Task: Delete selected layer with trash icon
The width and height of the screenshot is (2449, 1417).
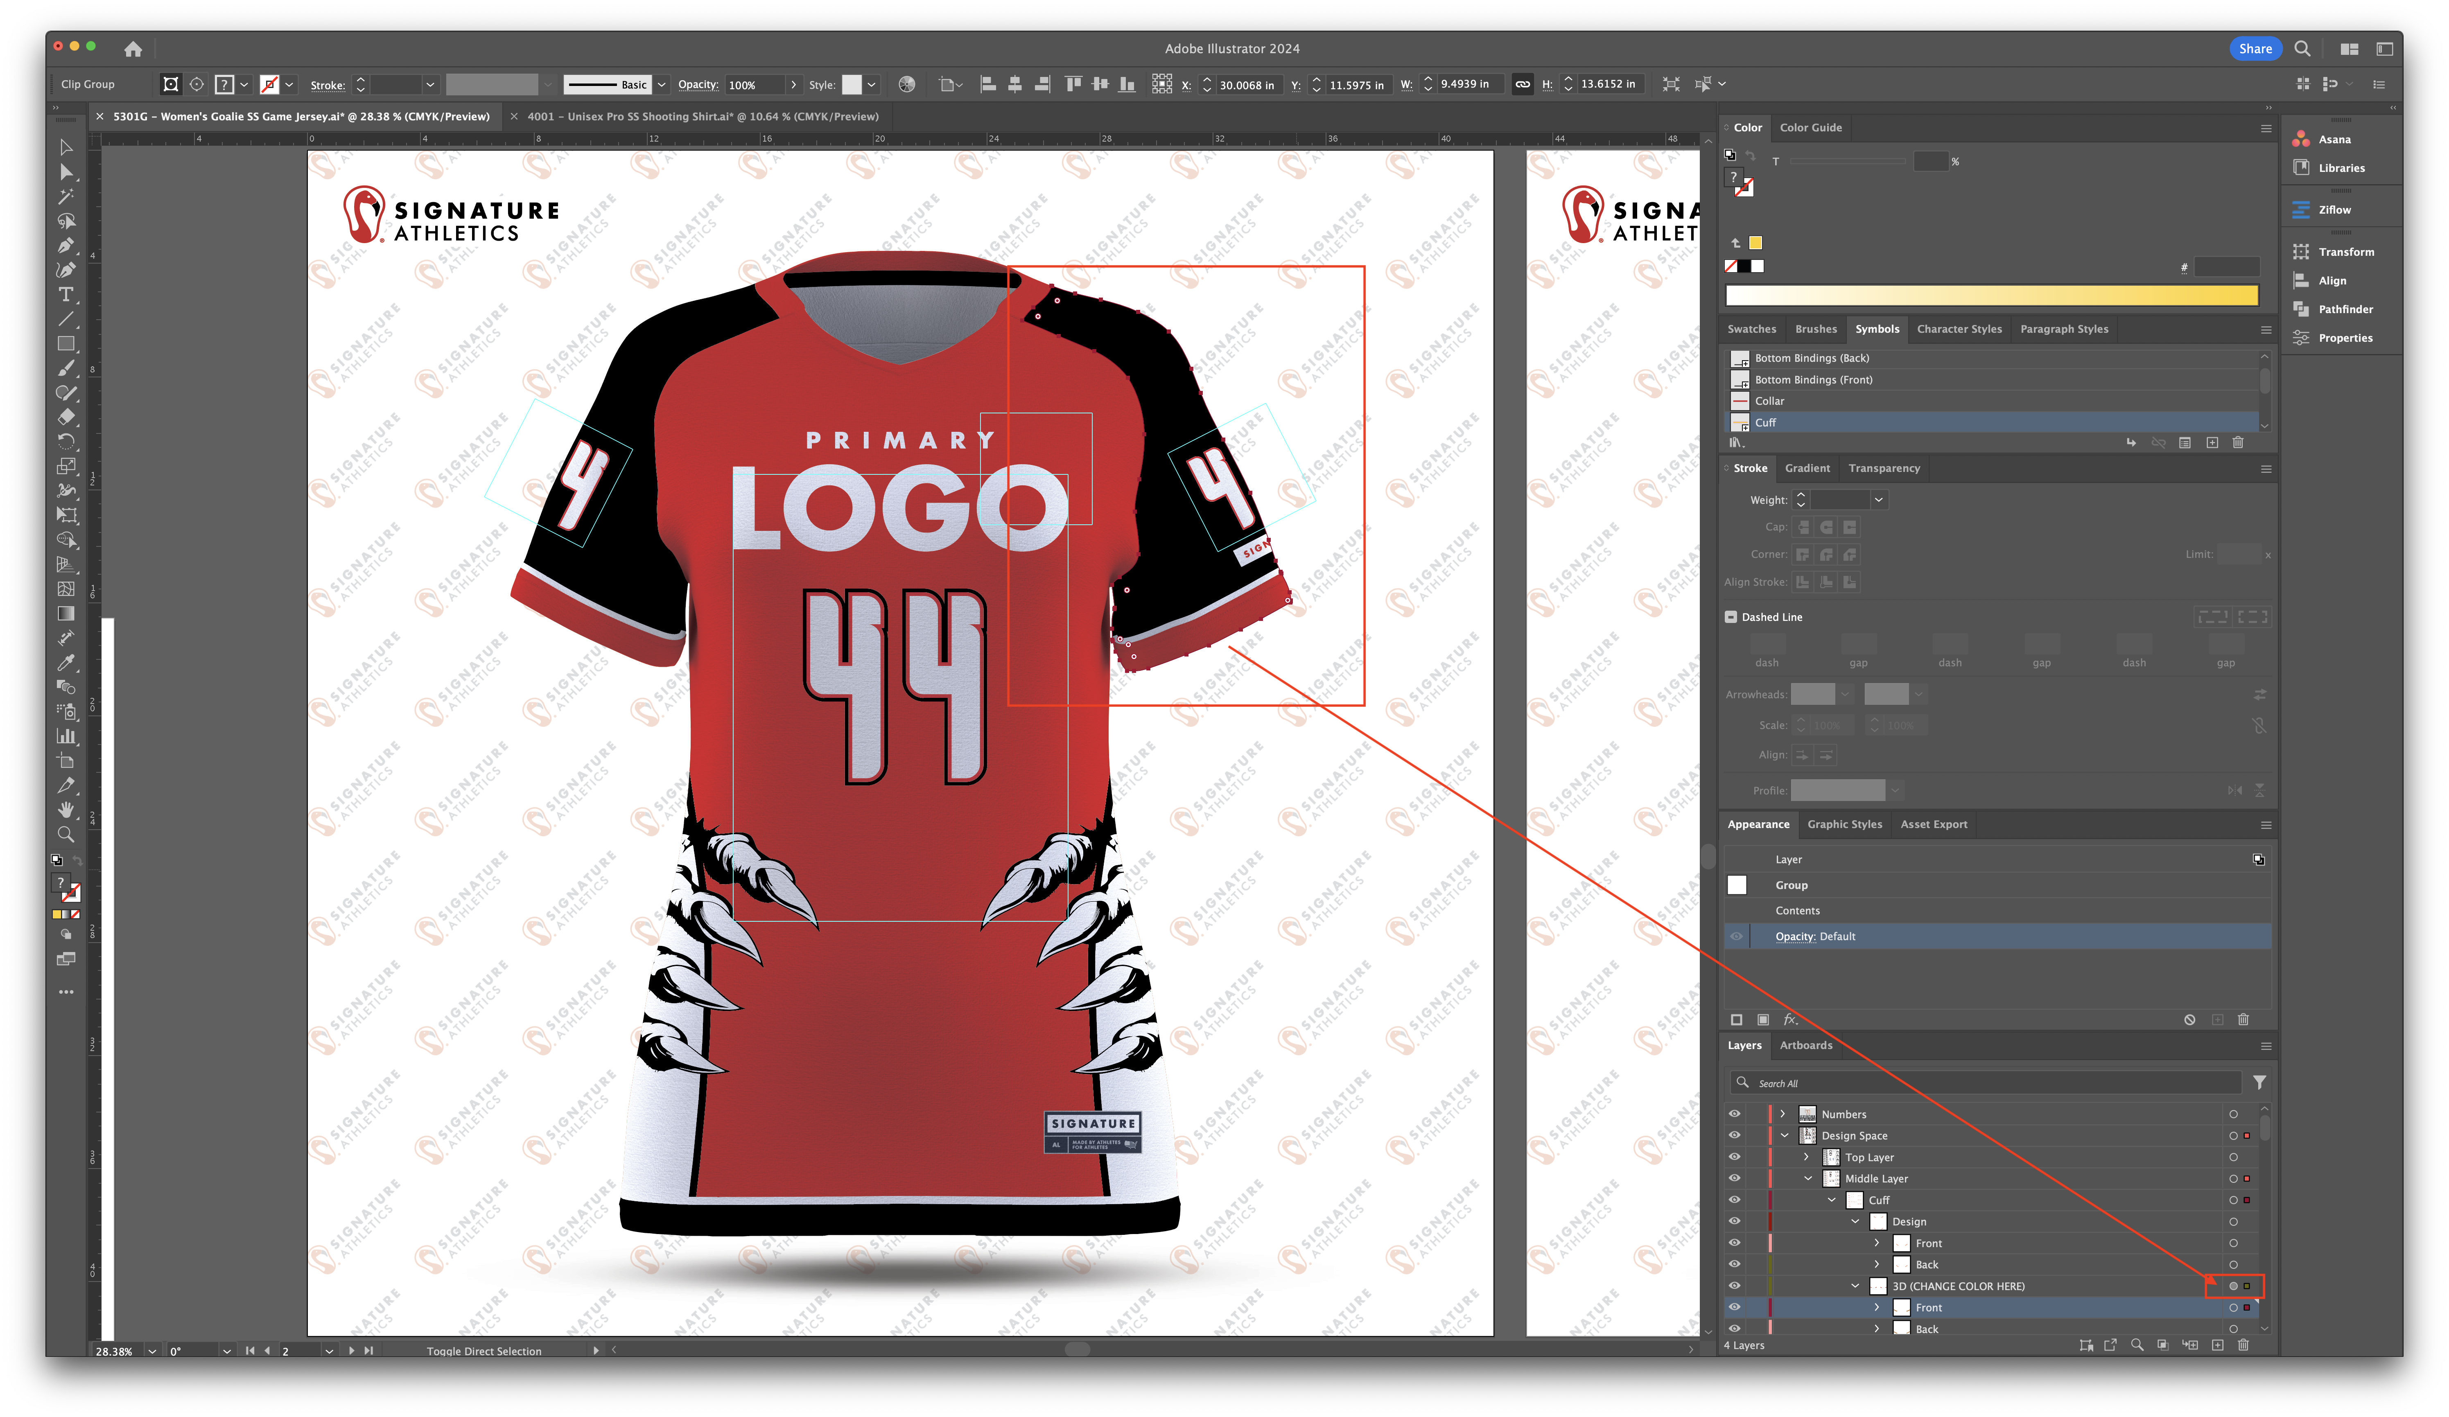Action: [2244, 1345]
